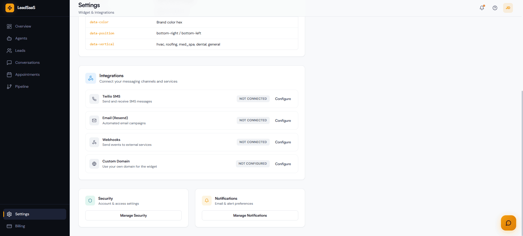Click 'Email & alert preferences' text
This screenshot has width=523, height=236.
(234, 204)
